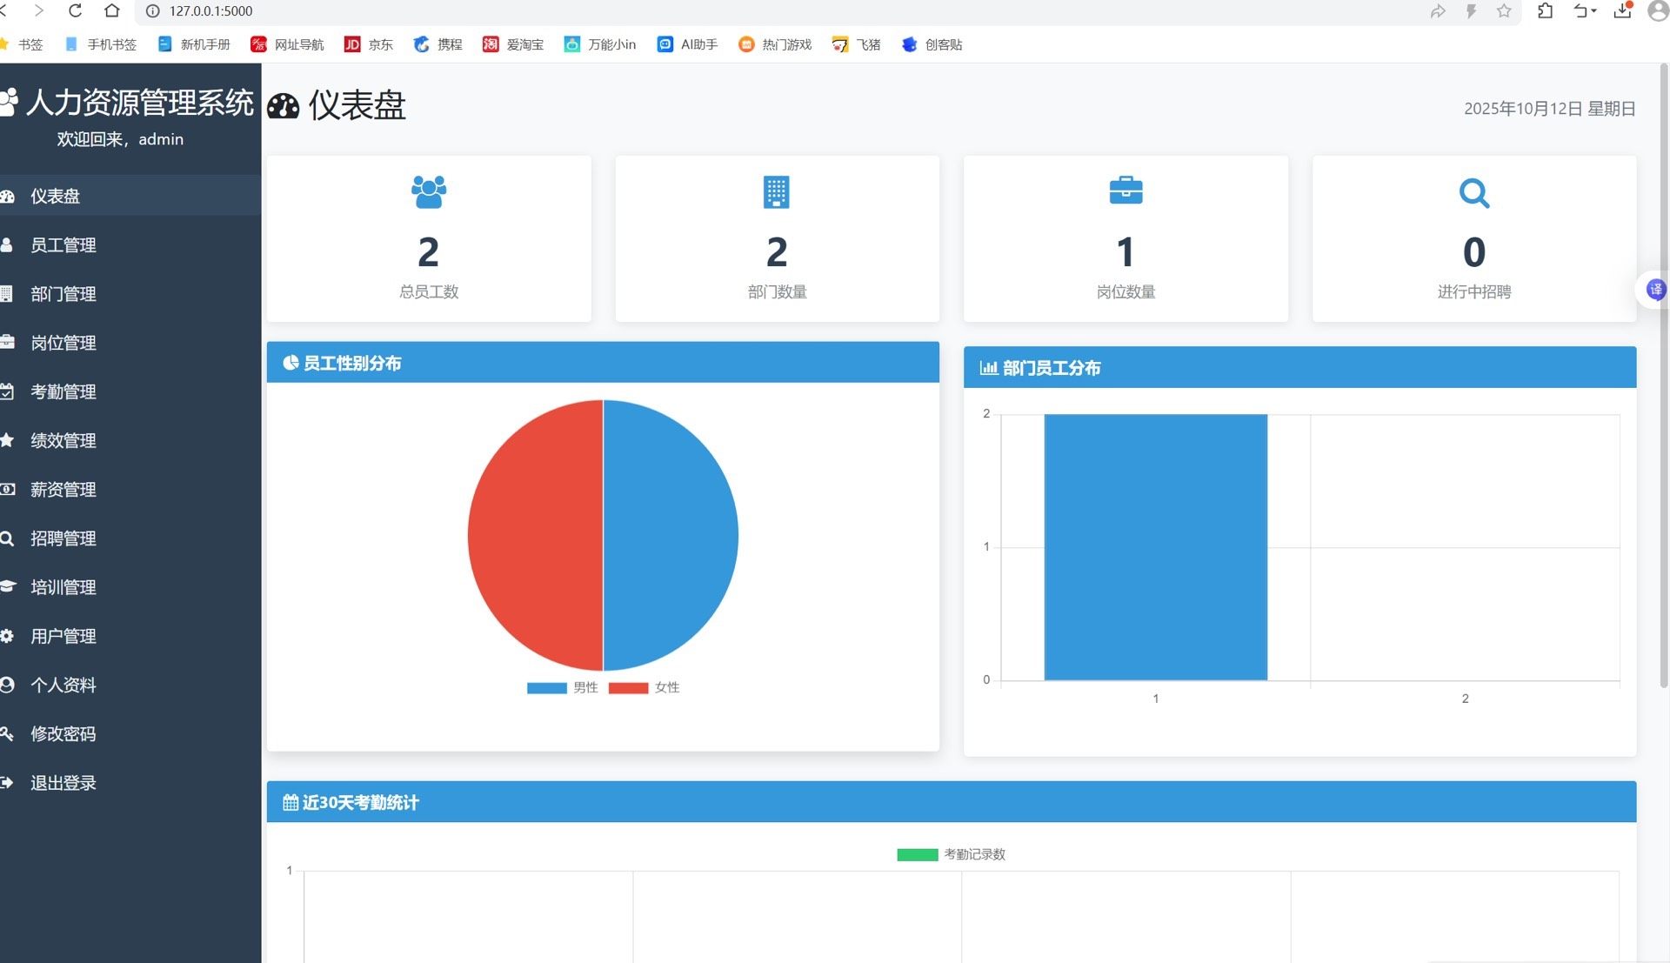Image resolution: width=1670 pixels, height=963 pixels.
Task: Open the undo dropdown arrow in browser toolbar
Action: [x=1594, y=11]
